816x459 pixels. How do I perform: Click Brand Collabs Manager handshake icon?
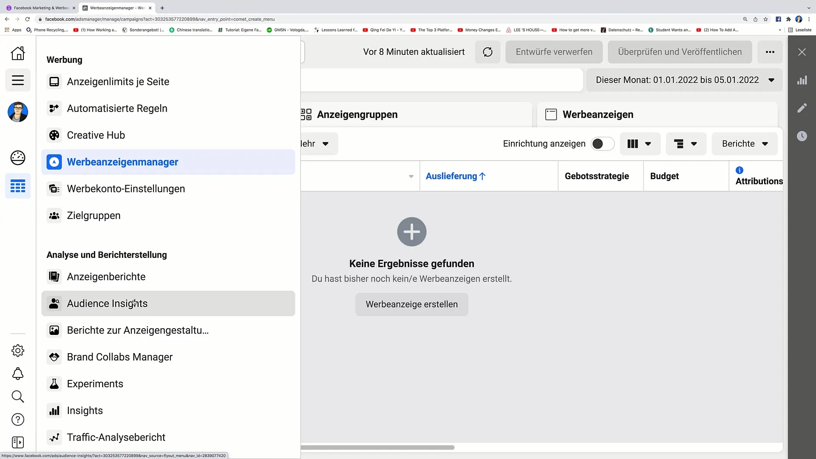pyautogui.click(x=54, y=357)
